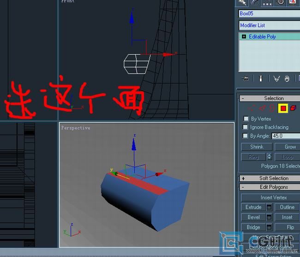
Task: Click the Ring button
Action: coord(253,157)
